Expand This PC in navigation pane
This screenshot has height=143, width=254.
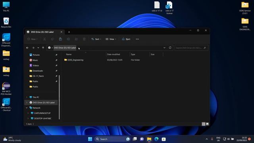27,97
